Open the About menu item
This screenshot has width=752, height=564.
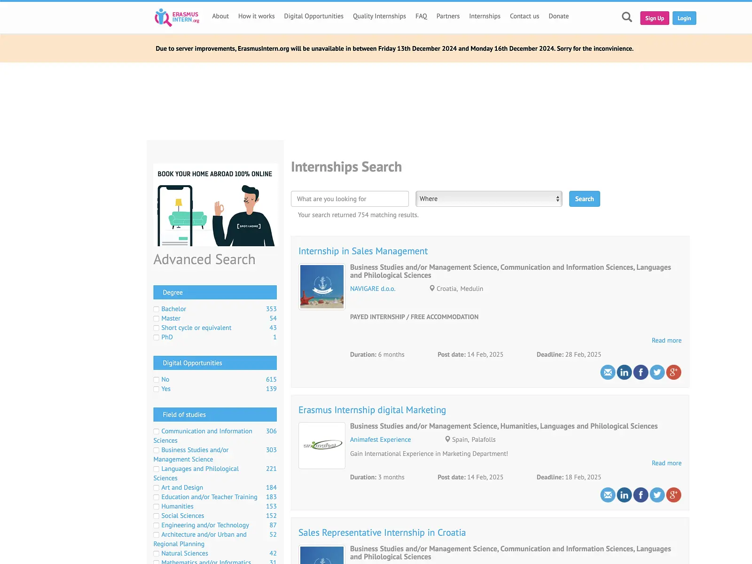point(220,16)
